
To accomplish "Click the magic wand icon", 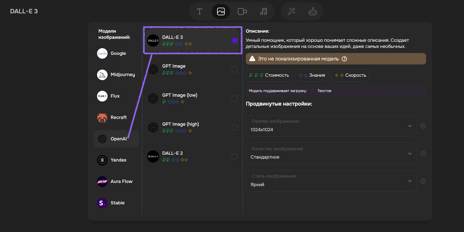I will click(x=291, y=12).
